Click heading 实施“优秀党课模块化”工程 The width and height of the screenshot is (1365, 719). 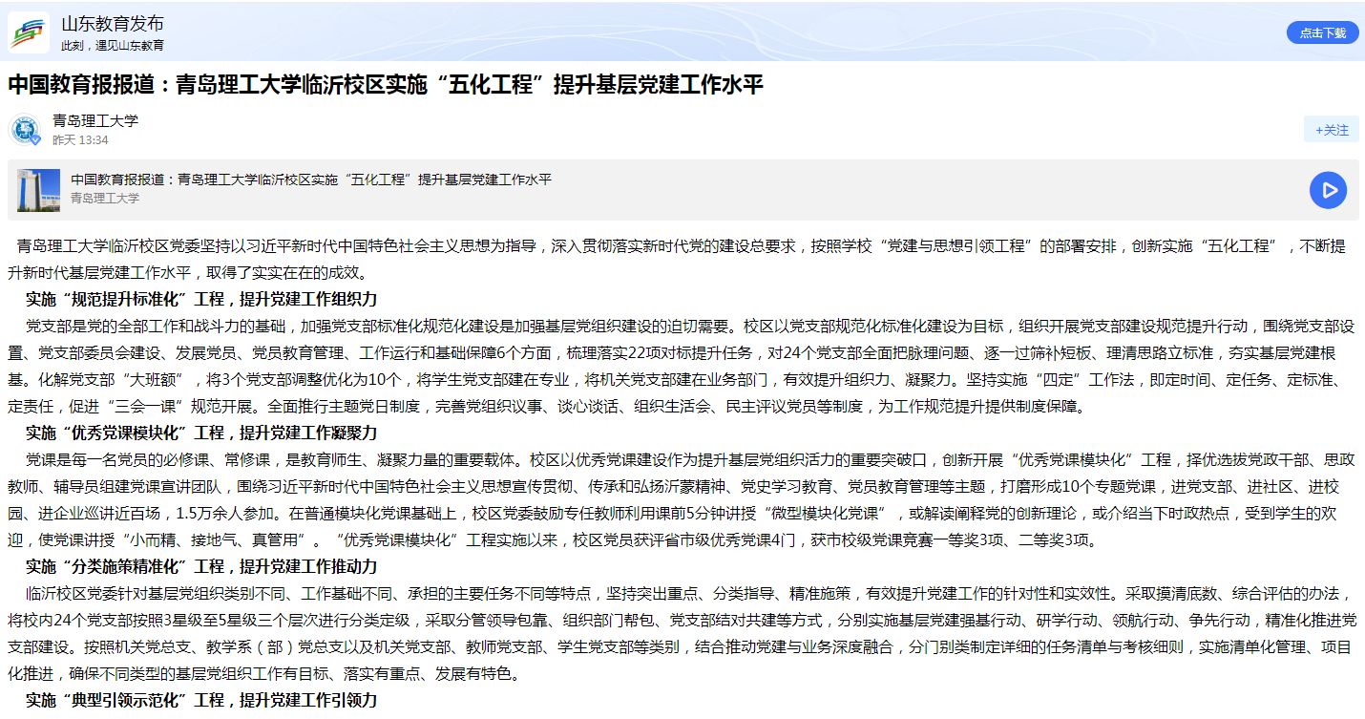(201, 433)
